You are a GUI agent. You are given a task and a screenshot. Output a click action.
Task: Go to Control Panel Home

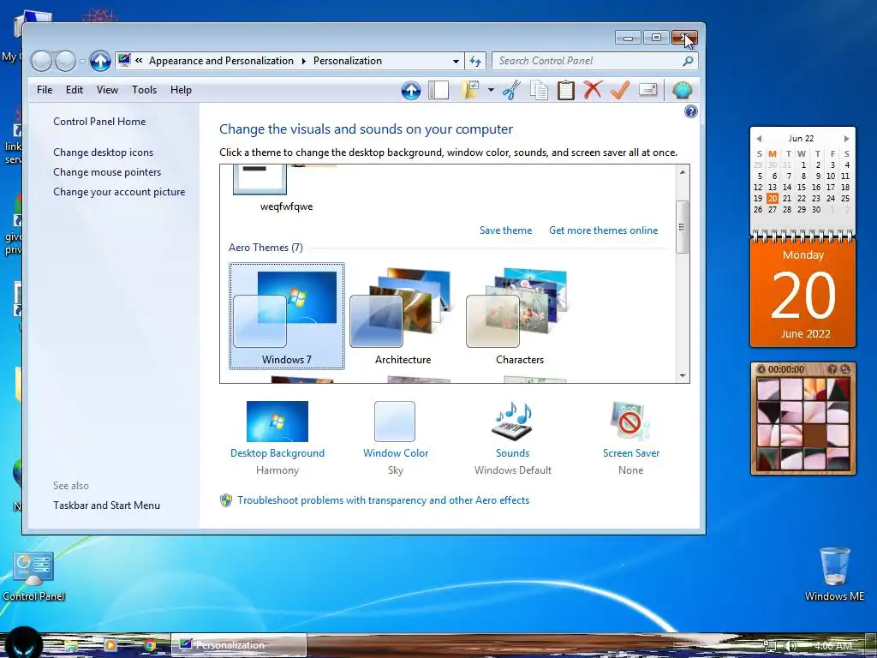[x=99, y=122]
